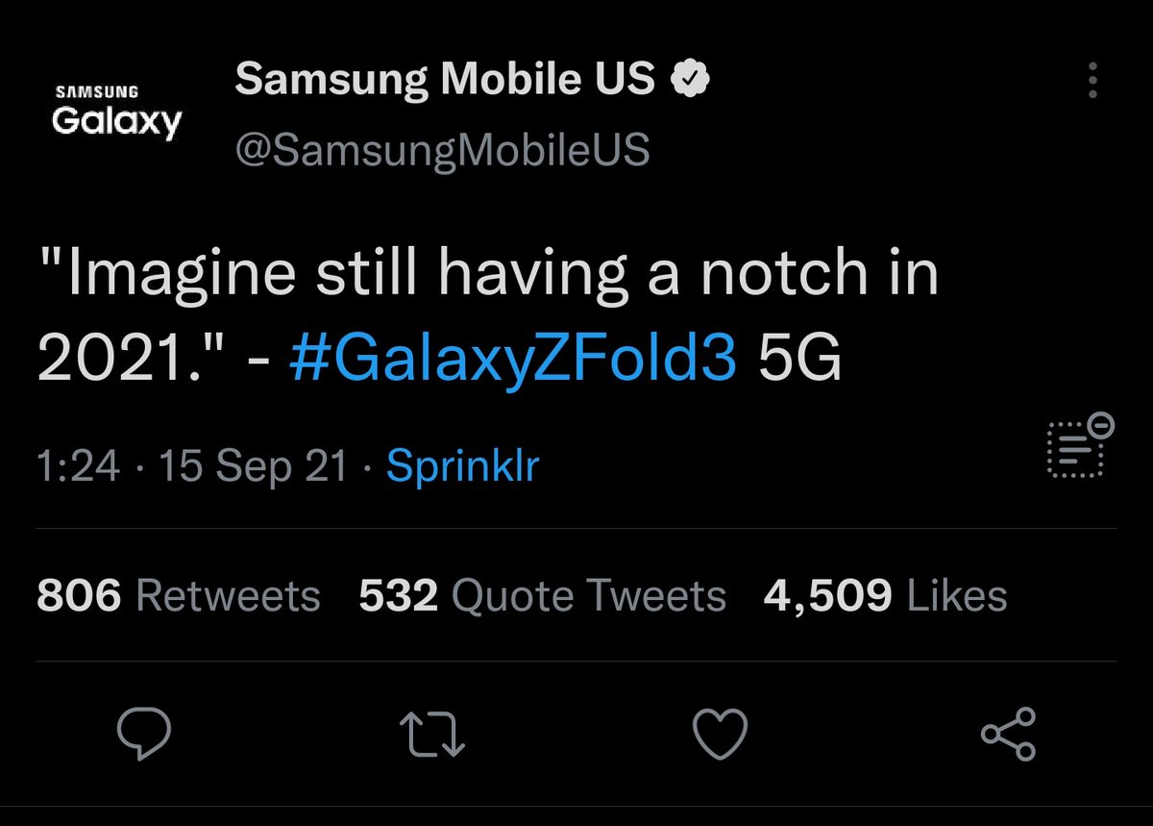The image size is (1153, 826).
Task: Click the verified checkmark badge
Action: [690, 81]
